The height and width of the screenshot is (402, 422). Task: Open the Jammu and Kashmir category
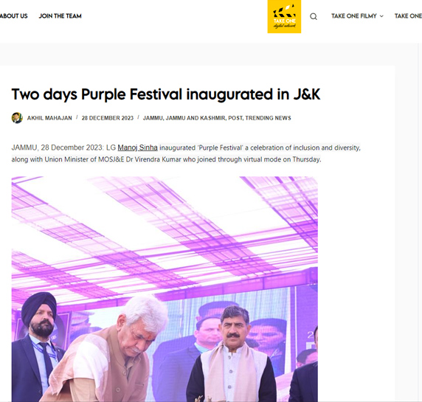click(196, 118)
